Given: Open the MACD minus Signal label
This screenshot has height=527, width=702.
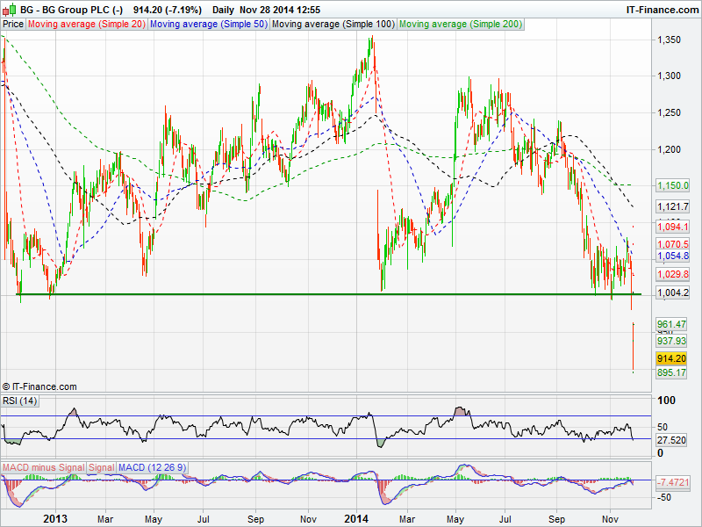Looking at the screenshot, I should [43, 466].
